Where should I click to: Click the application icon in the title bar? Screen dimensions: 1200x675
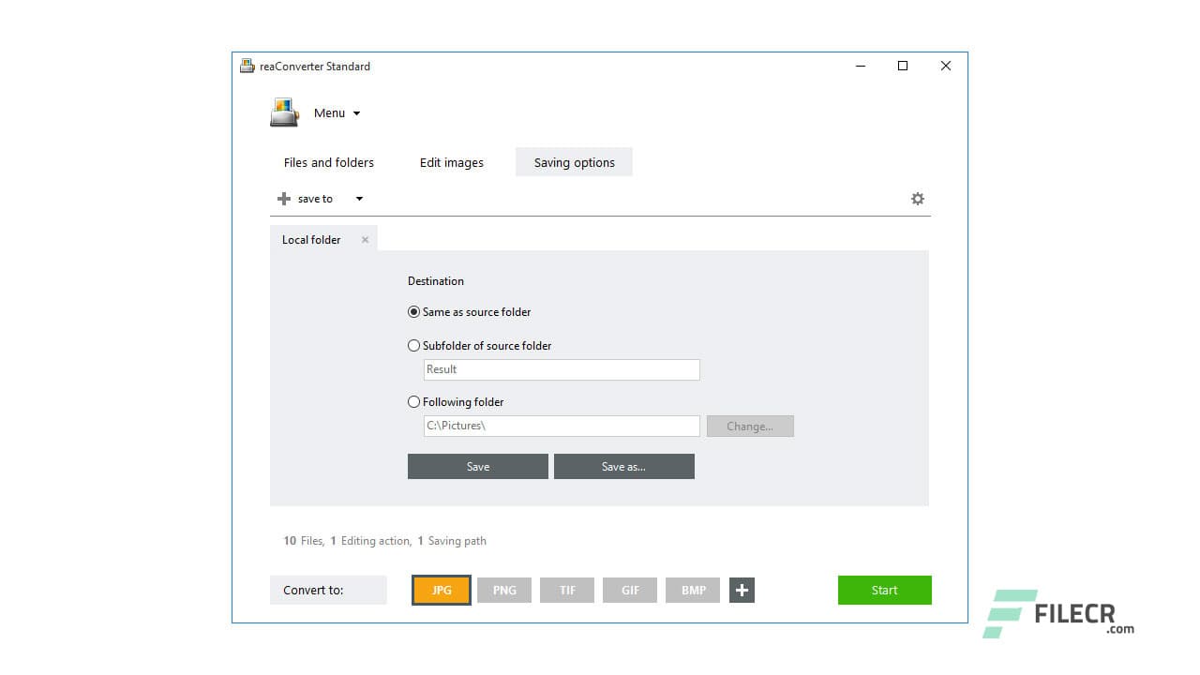(247, 66)
